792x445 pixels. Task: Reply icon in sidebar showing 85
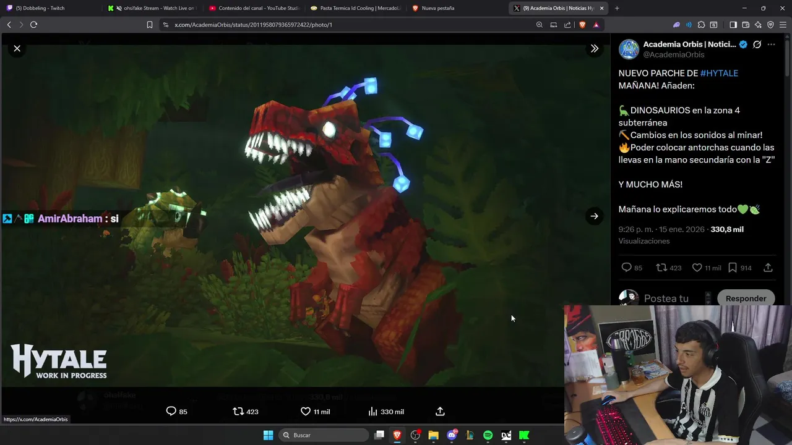631,268
